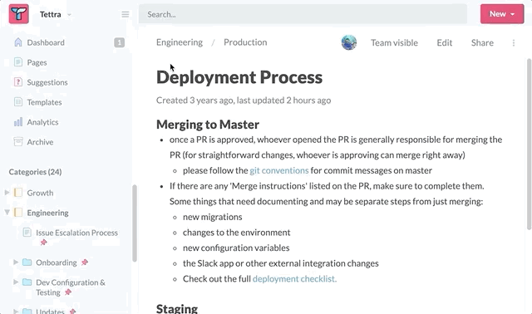The image size is (532, 314).
Task: Open Suggestions in sidebar
Action: click(47, 82)
